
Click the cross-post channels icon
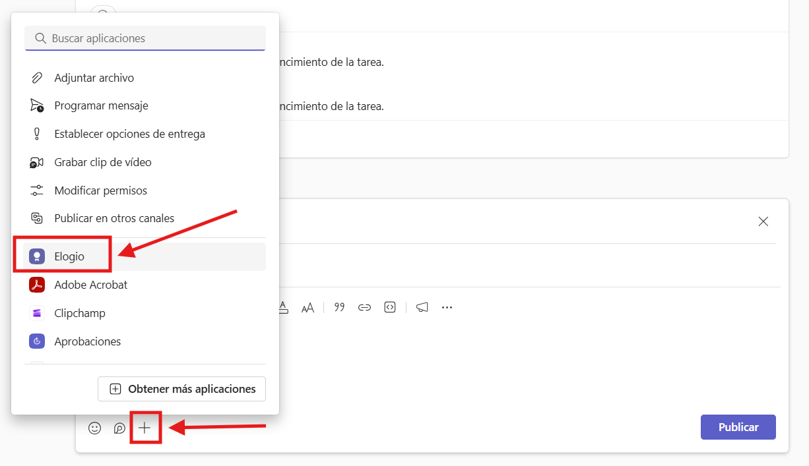pos(37,218)
